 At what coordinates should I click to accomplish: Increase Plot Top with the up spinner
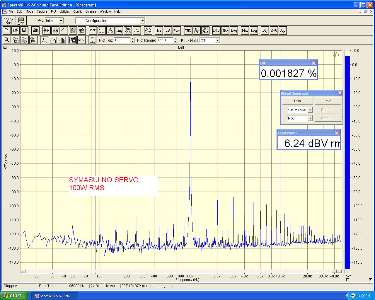(133, 39)
